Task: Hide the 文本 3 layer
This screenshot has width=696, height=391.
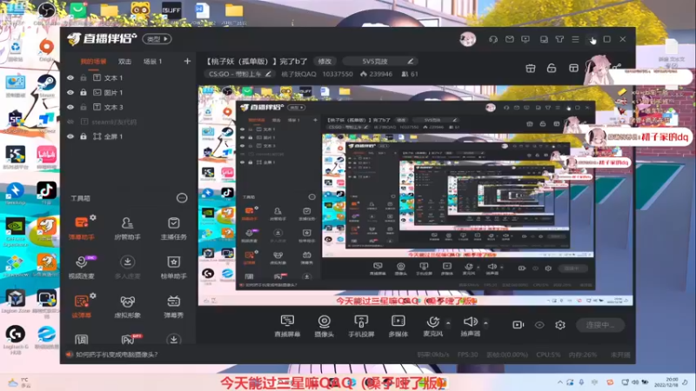Action: click(x=70, y=107)
